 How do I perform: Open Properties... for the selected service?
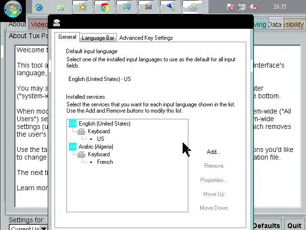214,180
